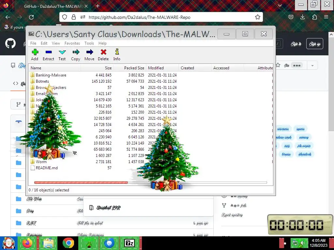Bookmark this page with the star icon
334x250 pixels.
258,17
